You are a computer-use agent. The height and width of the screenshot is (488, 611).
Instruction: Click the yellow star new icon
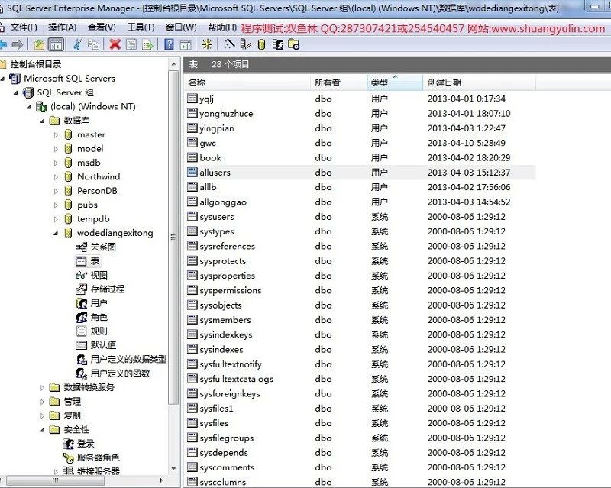[207, 45]
